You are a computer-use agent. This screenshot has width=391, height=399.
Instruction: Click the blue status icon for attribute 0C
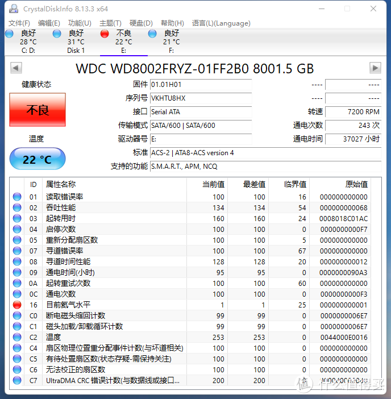pyautogui.click(x=17, y=294)
